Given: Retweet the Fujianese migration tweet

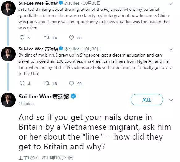Looking at the screenshot, I should pos(47,38).
